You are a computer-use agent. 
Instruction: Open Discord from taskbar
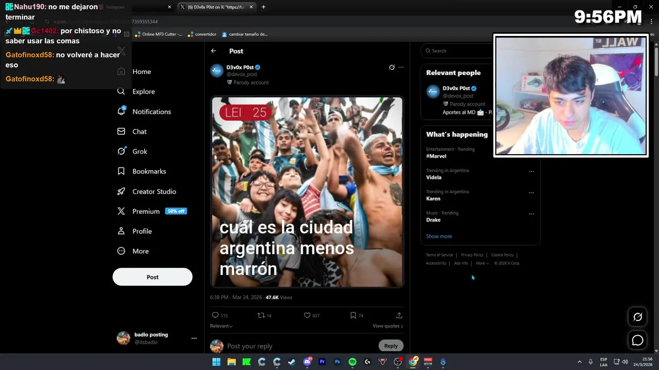tap(307, 362)
